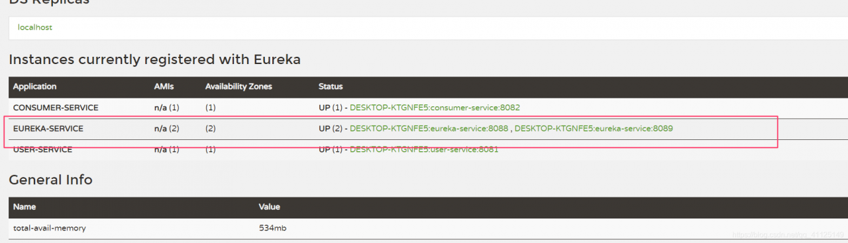Click the Name column header

point(25,207)
